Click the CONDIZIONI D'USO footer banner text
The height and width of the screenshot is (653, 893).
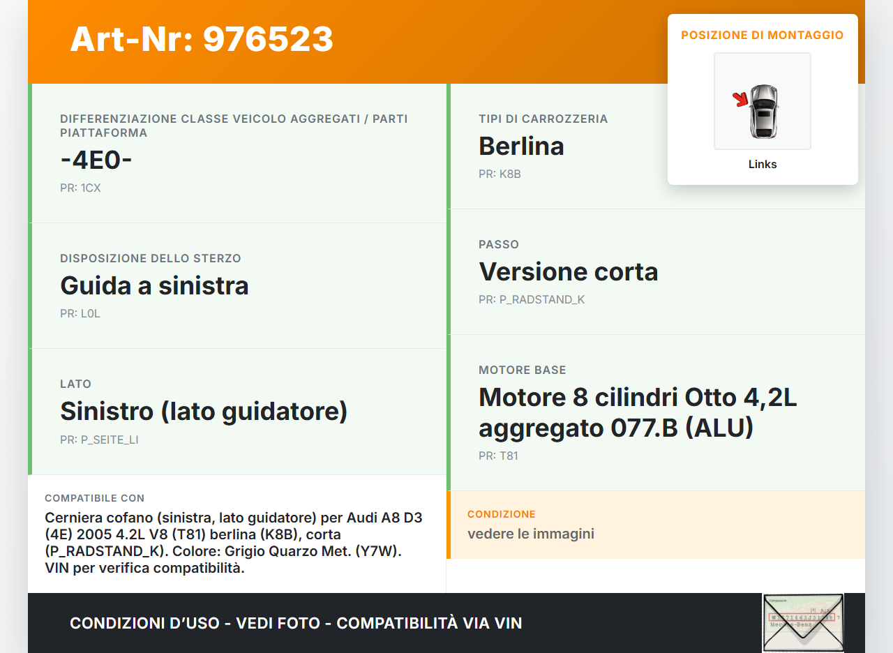point(296,623)
